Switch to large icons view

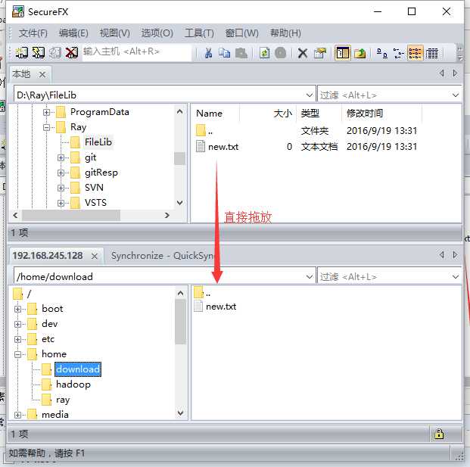(x=382, y=53)
